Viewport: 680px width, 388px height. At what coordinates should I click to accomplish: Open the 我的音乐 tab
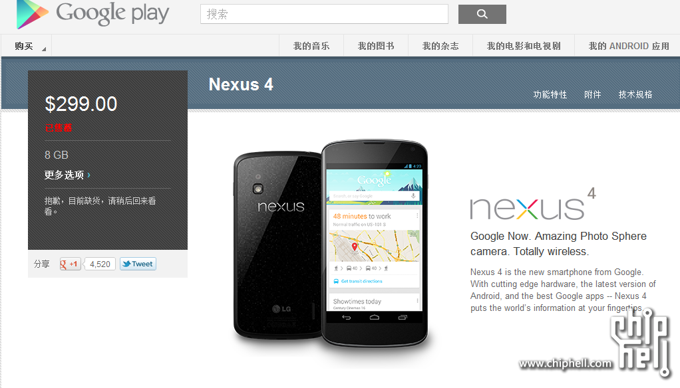311,46
